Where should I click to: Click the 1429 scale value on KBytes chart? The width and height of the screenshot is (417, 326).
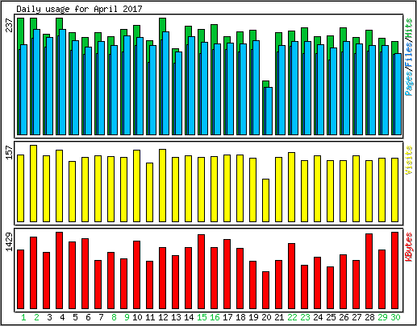[9, 242]
